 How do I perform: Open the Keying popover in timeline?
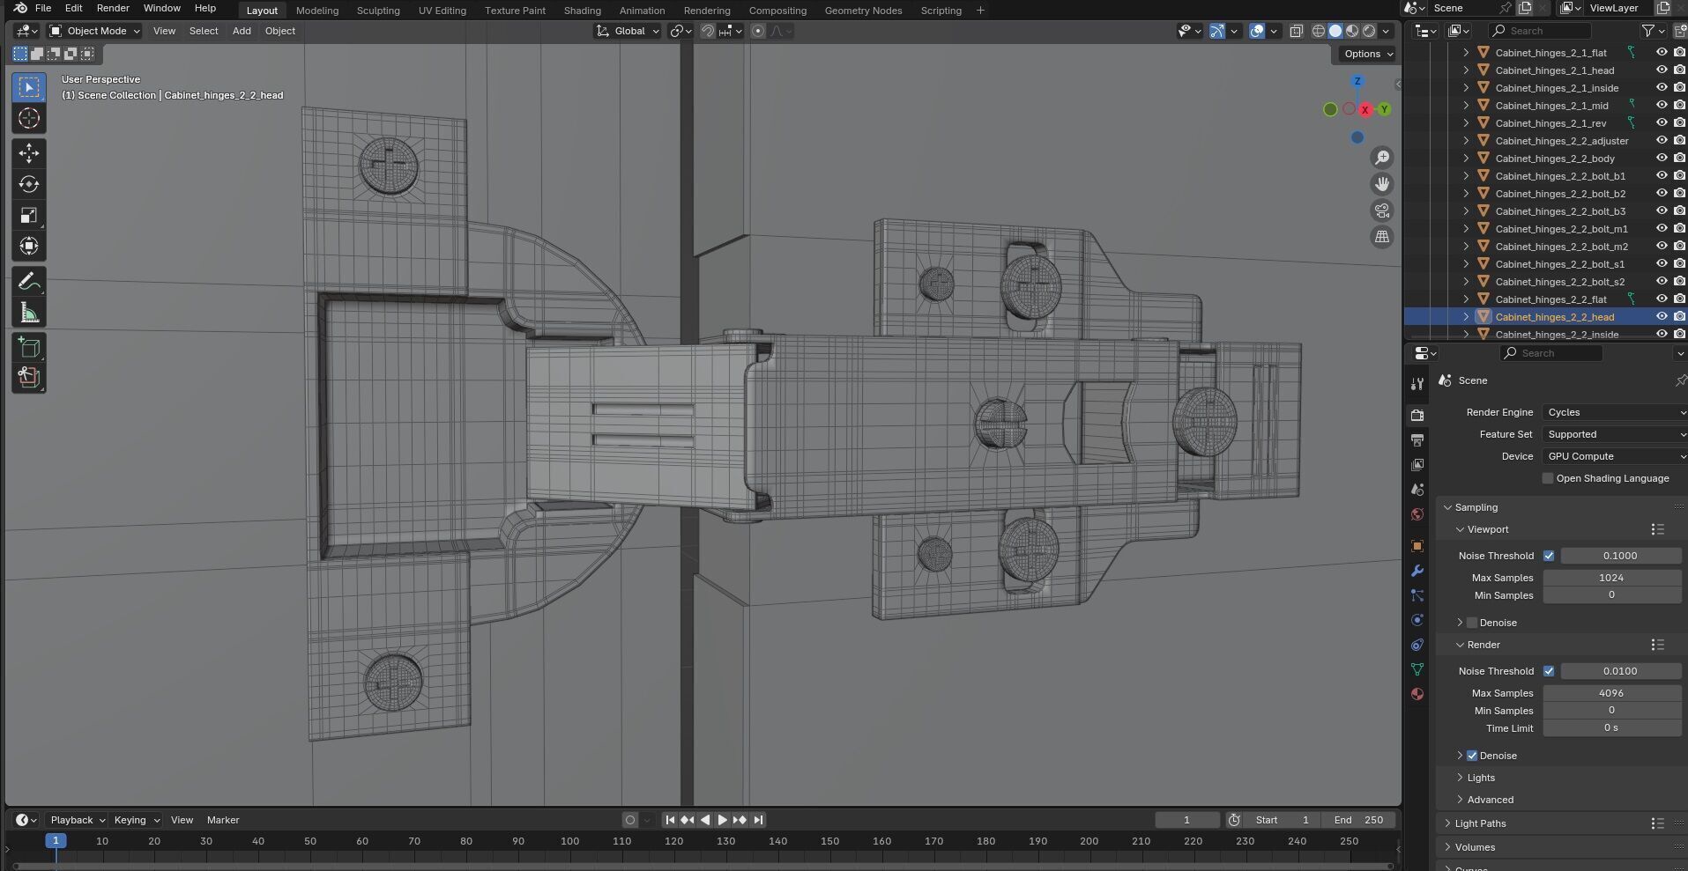click(x=136, y=820)
